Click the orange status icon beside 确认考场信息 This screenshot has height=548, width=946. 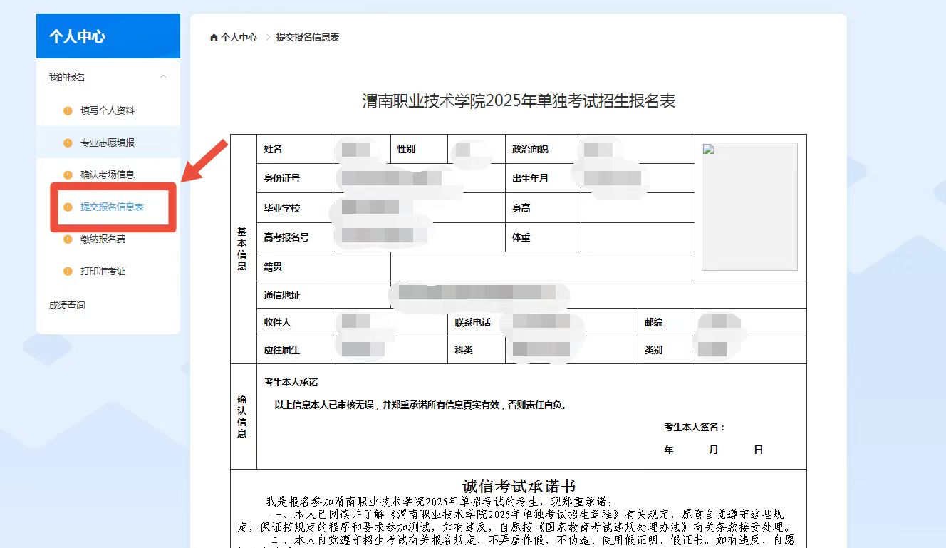coord(68,175)
